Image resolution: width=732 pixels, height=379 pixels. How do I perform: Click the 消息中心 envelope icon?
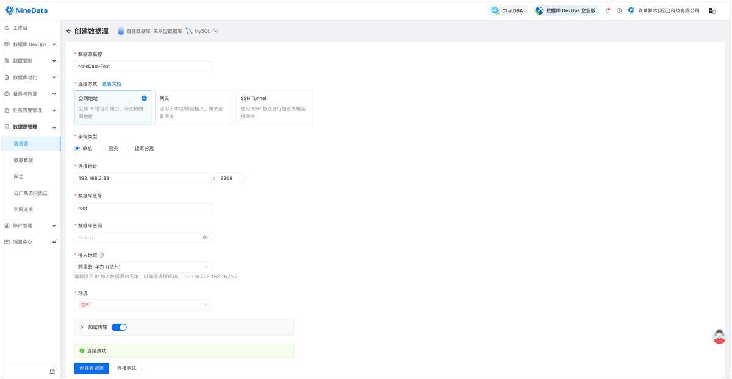7,242
